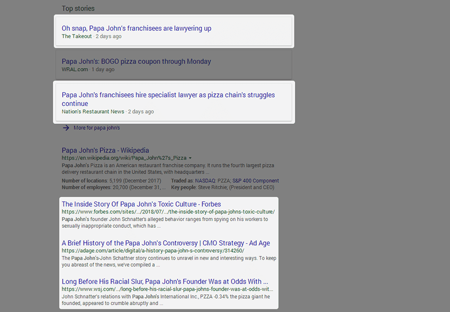Click the wsj.com URL under the WSJ result
This screenshot has height=312, width=450.
(x=167, y=289)
